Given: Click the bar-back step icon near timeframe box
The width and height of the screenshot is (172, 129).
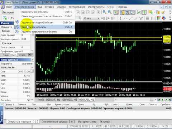Looking at the screenshot, I should pyautogui.click(x=108, y=18).
